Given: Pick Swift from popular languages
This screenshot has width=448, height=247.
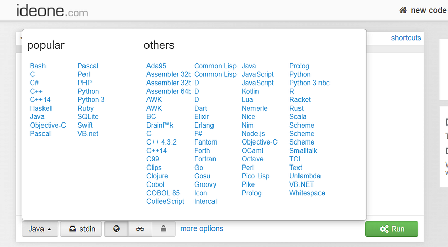Looking at the screenshot, I should 85,125.
